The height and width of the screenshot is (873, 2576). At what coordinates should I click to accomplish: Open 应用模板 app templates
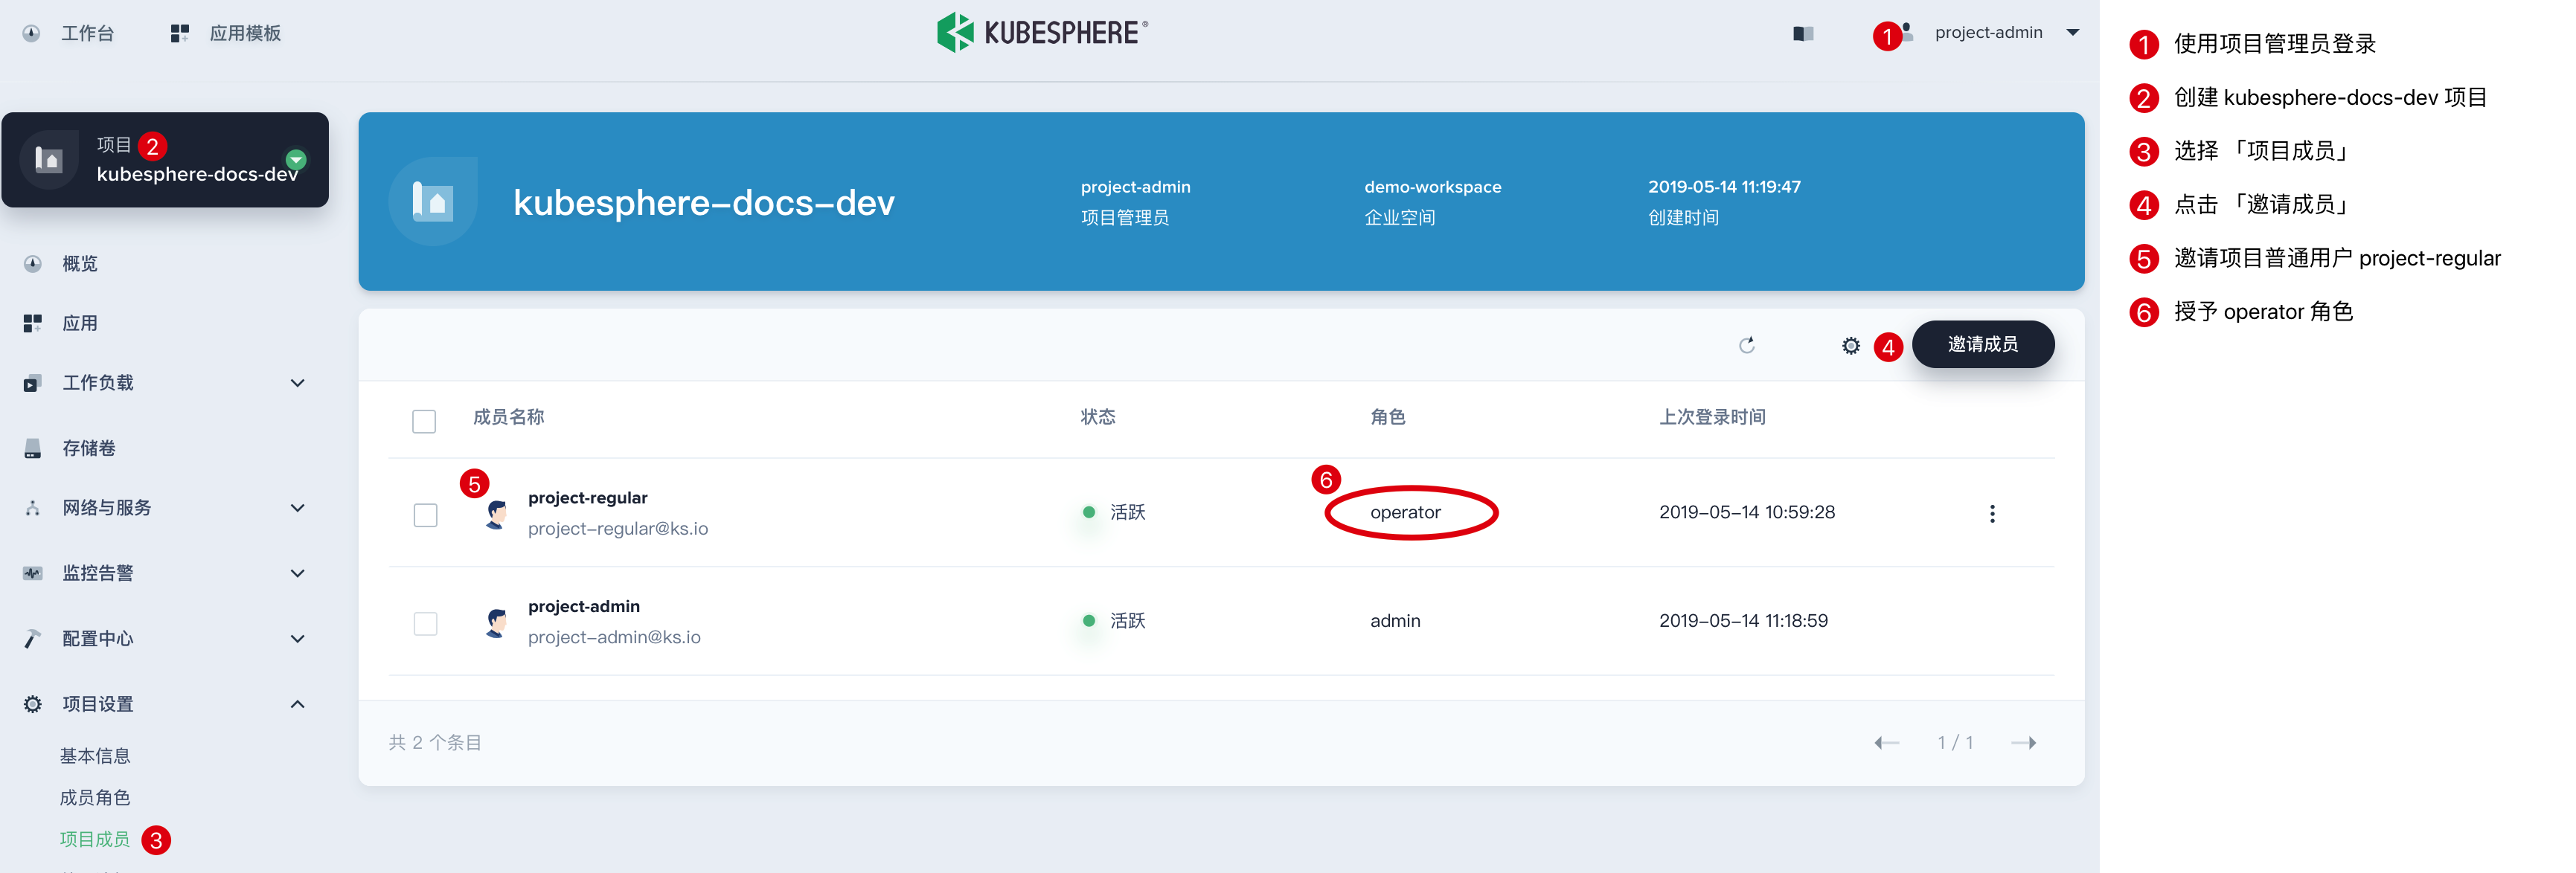click(x=245, y=33)
